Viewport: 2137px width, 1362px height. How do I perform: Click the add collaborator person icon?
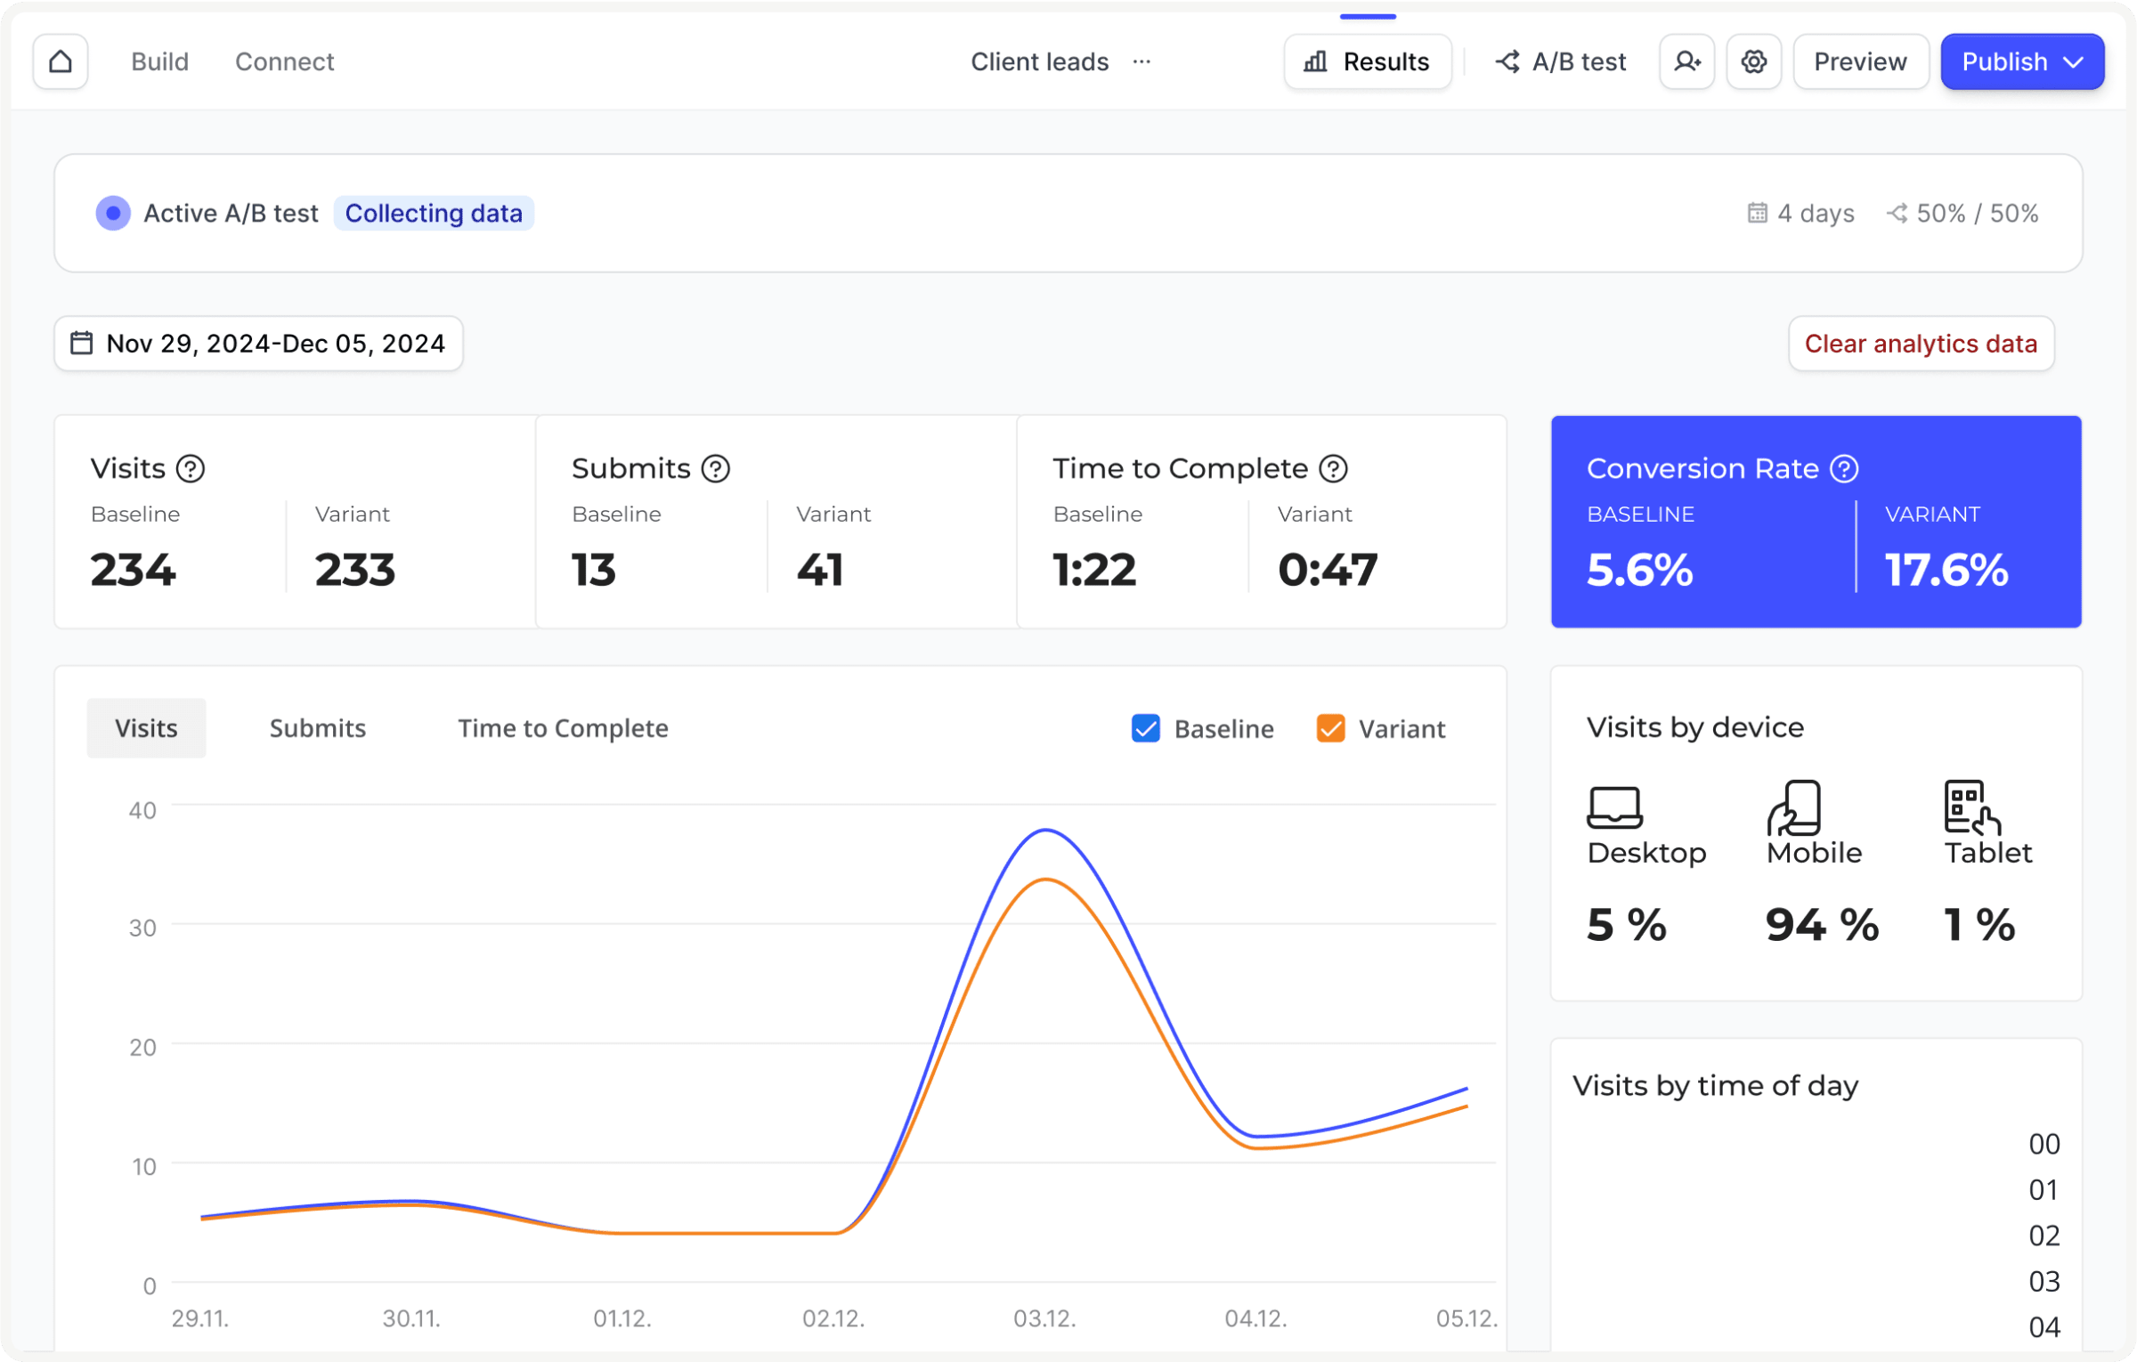1686,61
